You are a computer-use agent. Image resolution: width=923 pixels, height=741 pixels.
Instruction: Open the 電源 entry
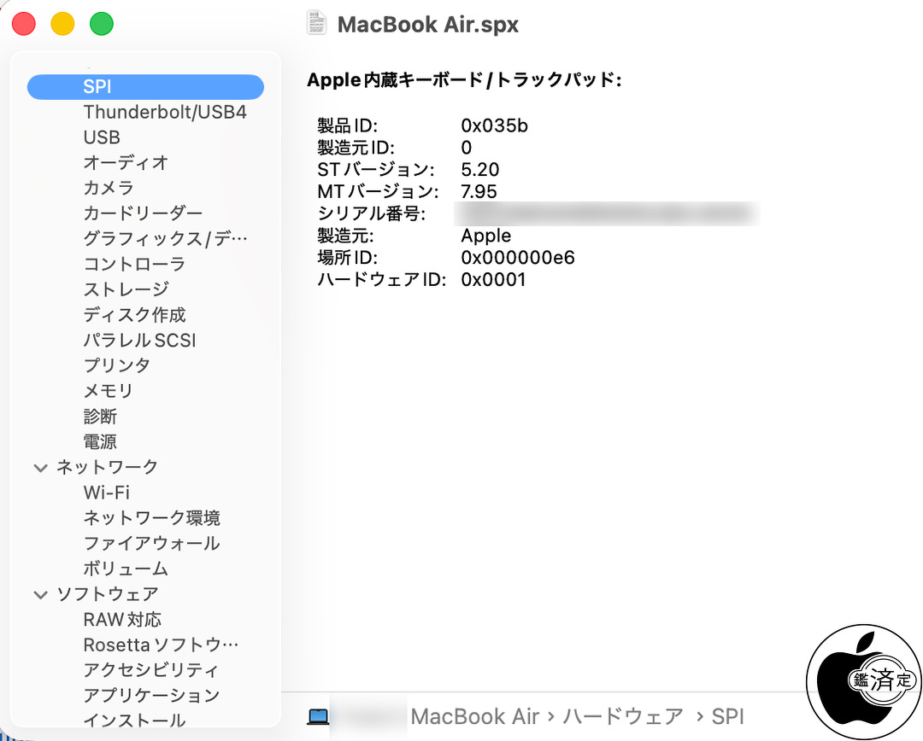pyautogui.click(x=100, y=442)
